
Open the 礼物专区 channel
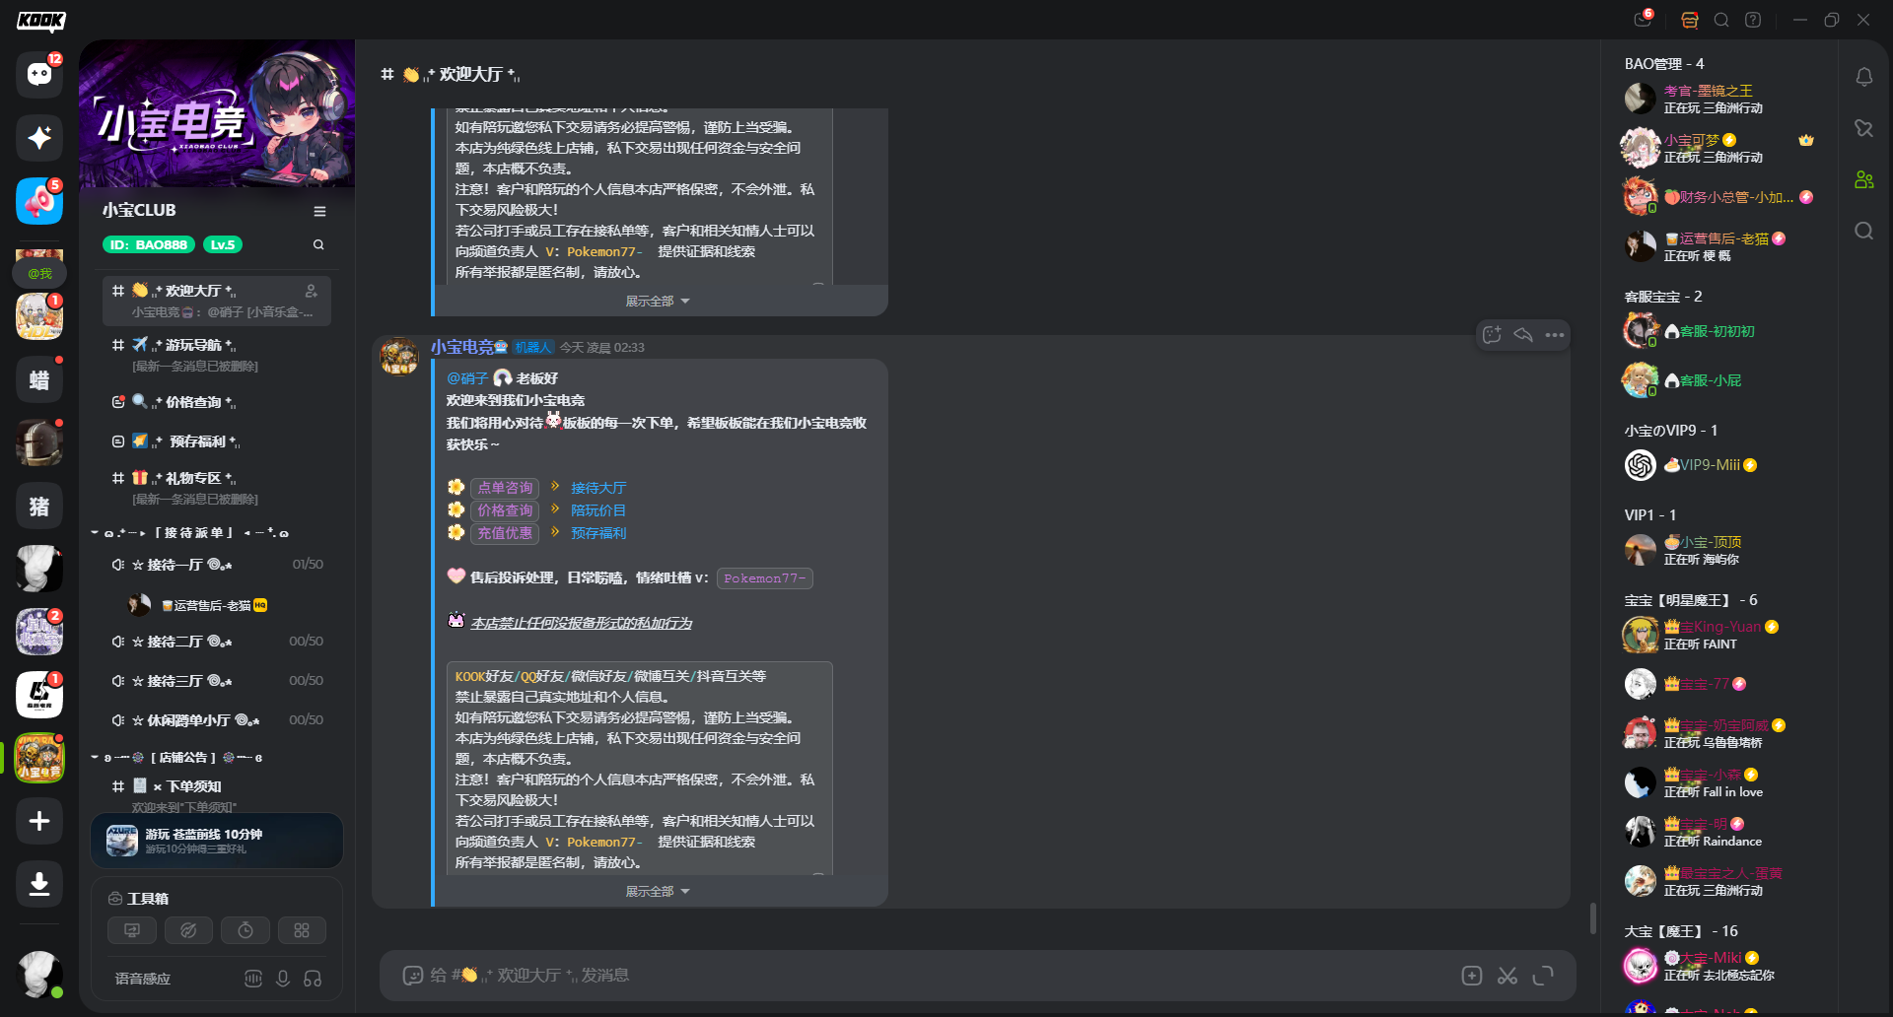217,487
